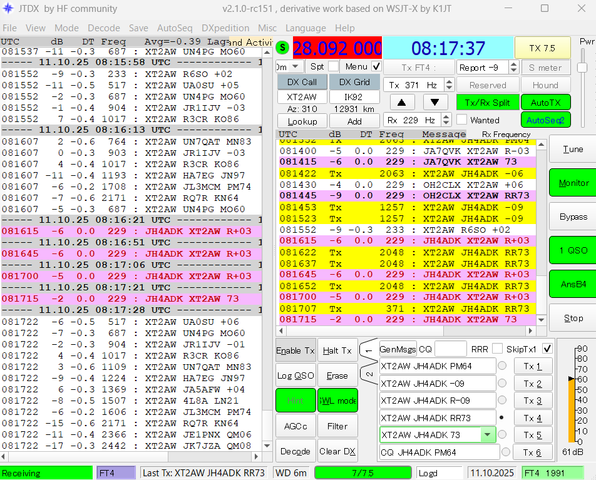This screenshot has height=480, width=596.
Task: Click the Report -9 spinner arrows
Action: [x=513, y=68]
